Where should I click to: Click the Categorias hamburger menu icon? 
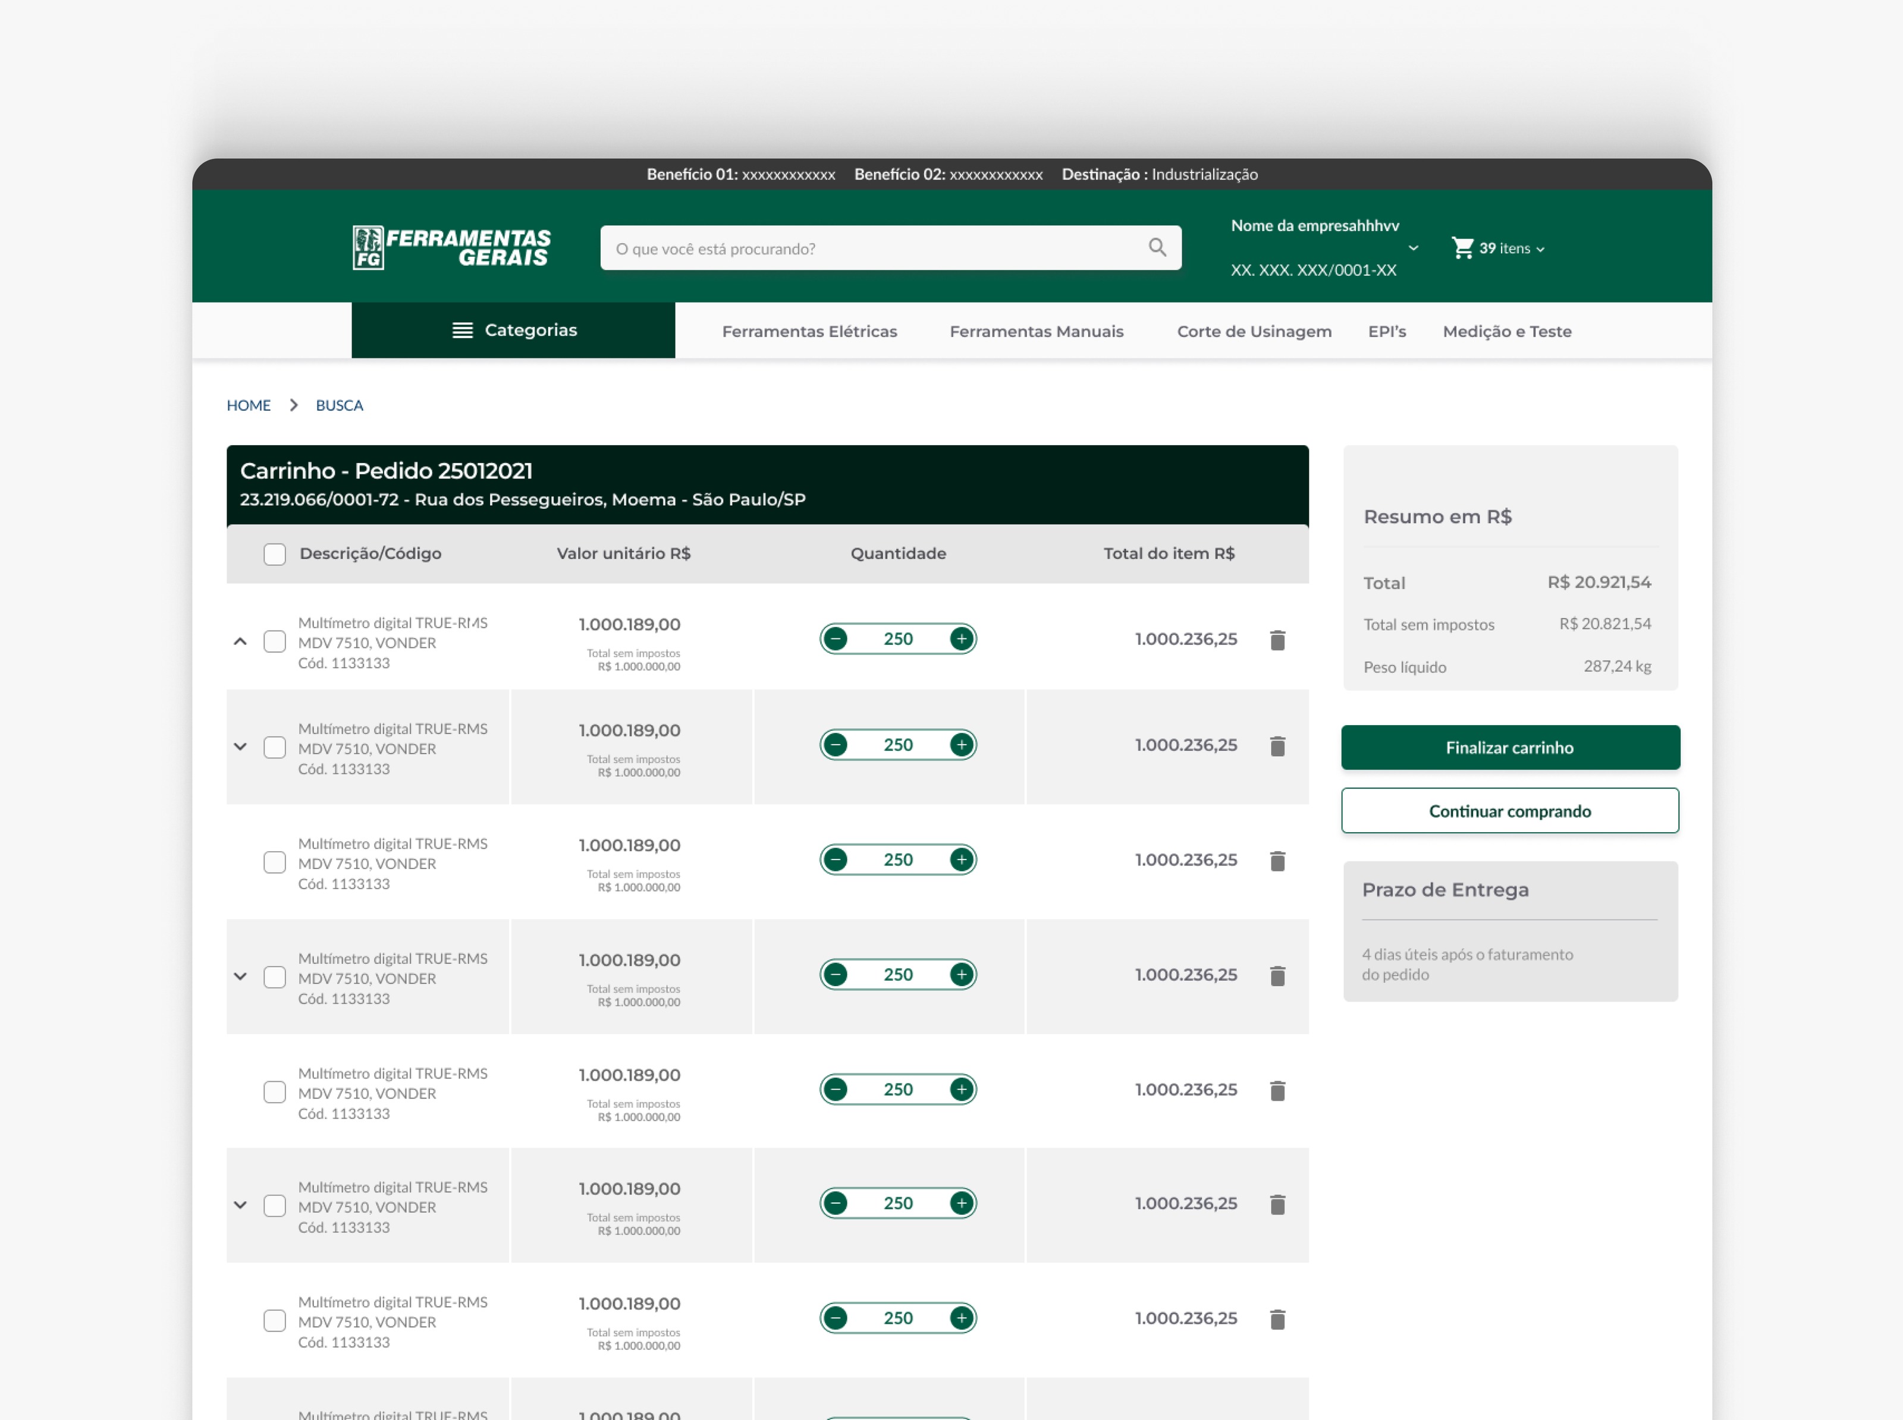(463, 330)
